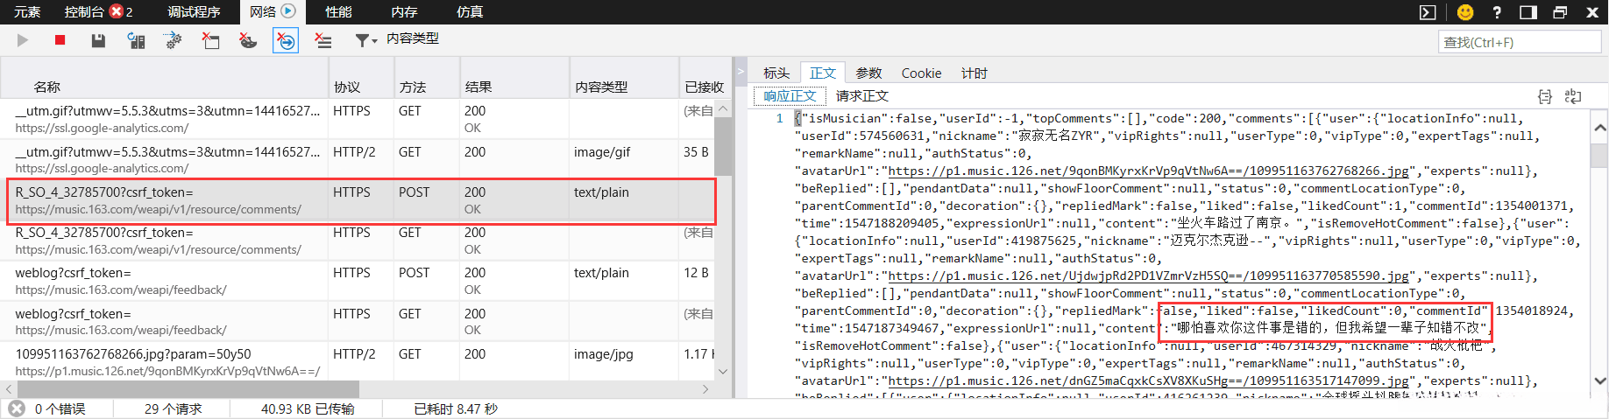Image resolution: width=1609 pixels, height=419 pixels.
Task: Select the 正文 details tab
Action: [x=823, y=73]
